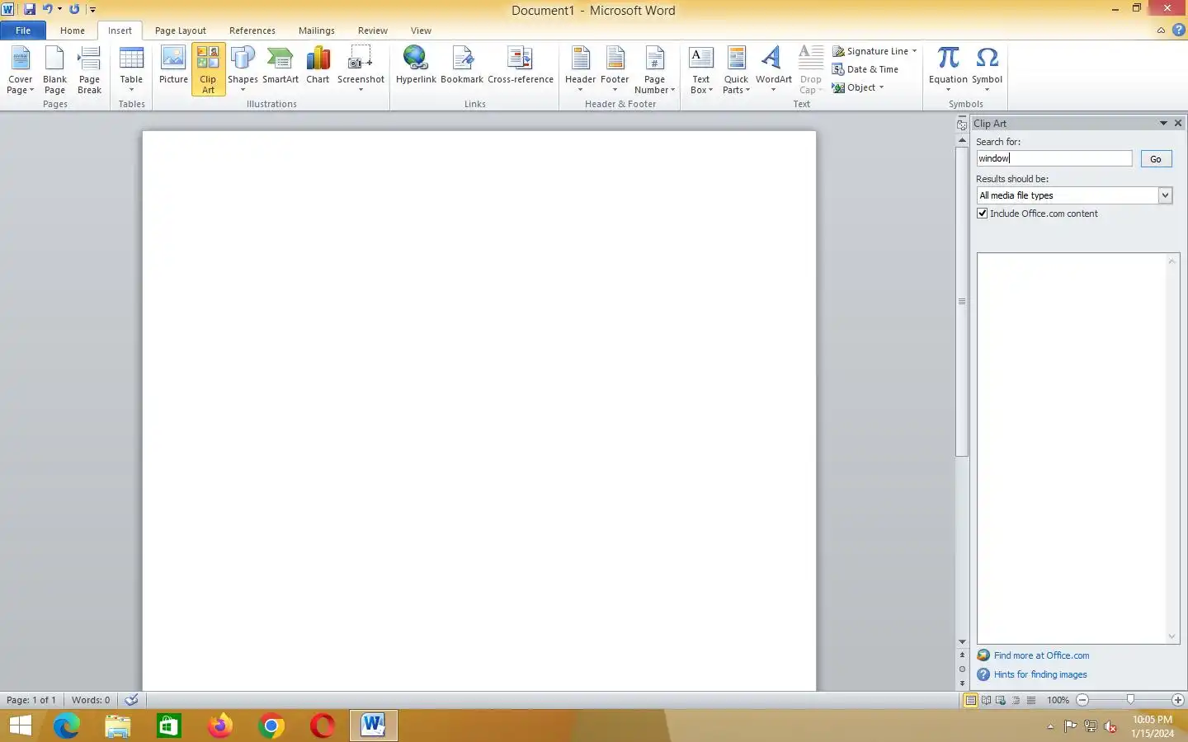Insert a SmartArt graphic
This screenshot has height=742, width=1188.
point(280,66)
